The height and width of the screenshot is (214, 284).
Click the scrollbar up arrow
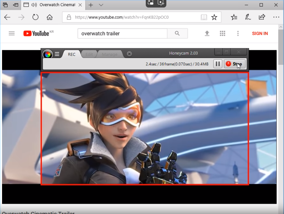click(281, 27)
